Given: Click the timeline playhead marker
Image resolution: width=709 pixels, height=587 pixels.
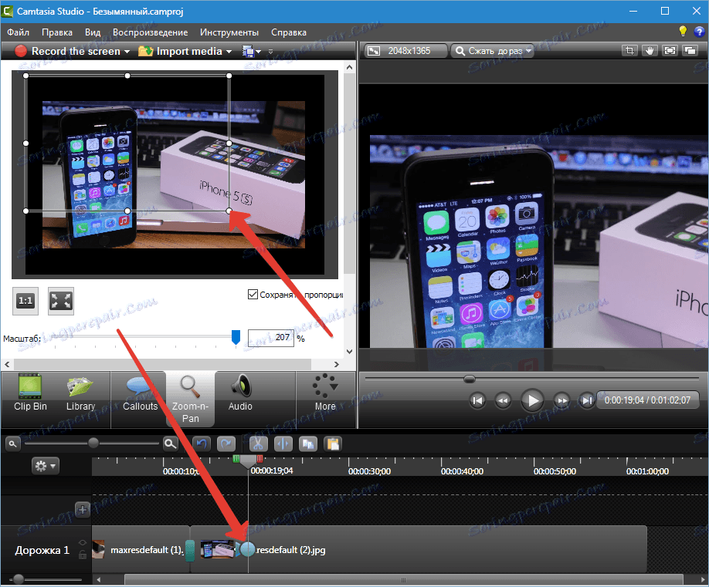Looking at the screenshot, I should (x=248, y=461).
